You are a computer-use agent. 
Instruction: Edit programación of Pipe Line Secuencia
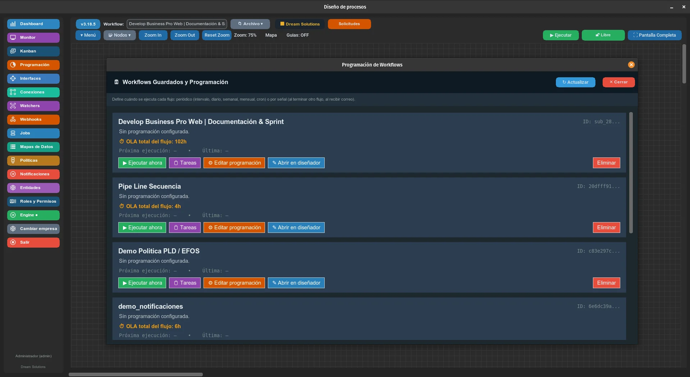point(234,227)
